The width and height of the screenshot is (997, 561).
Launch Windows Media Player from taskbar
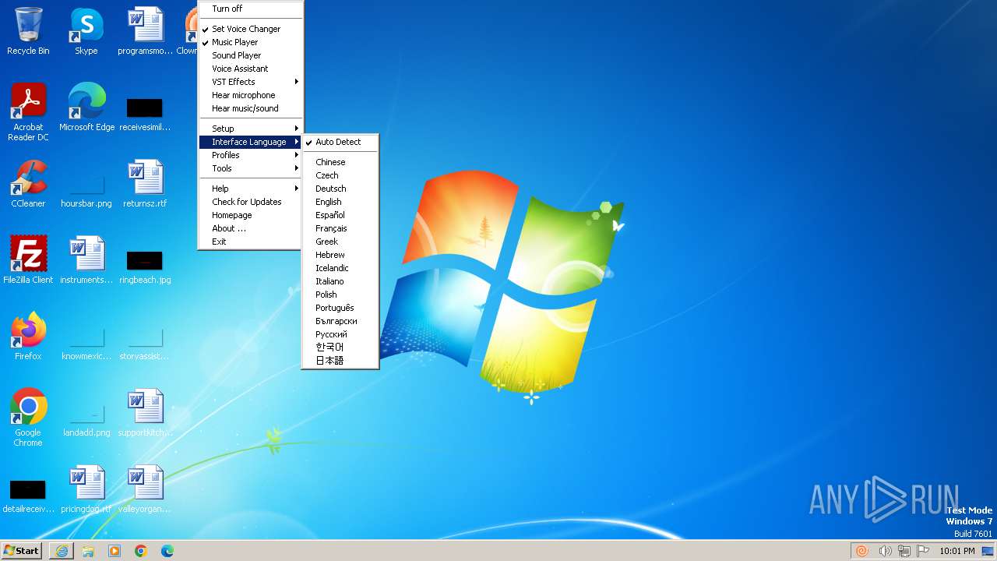(x=114, y=551)
